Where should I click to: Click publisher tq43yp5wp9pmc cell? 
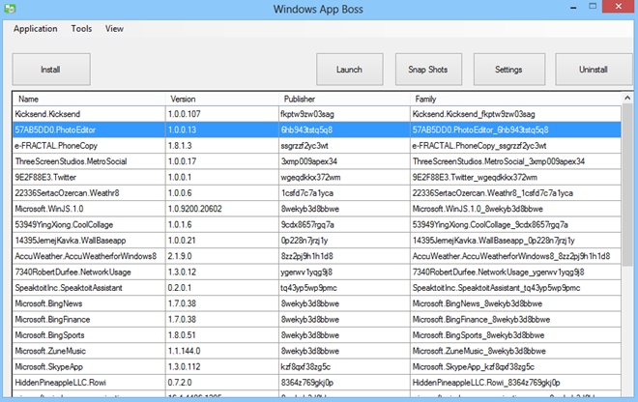click(345, 288)
